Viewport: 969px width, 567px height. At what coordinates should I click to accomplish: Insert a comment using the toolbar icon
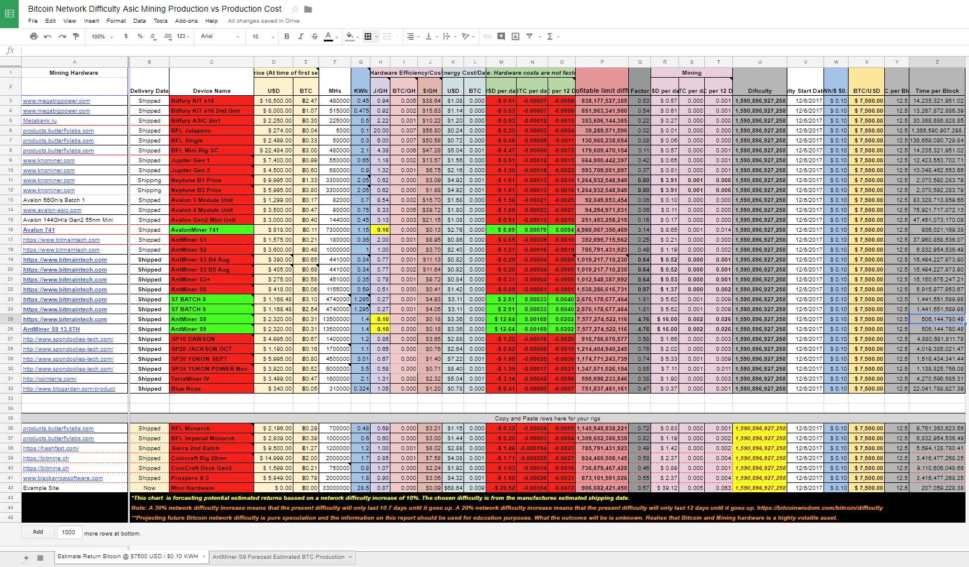click(x=501, y=36)
